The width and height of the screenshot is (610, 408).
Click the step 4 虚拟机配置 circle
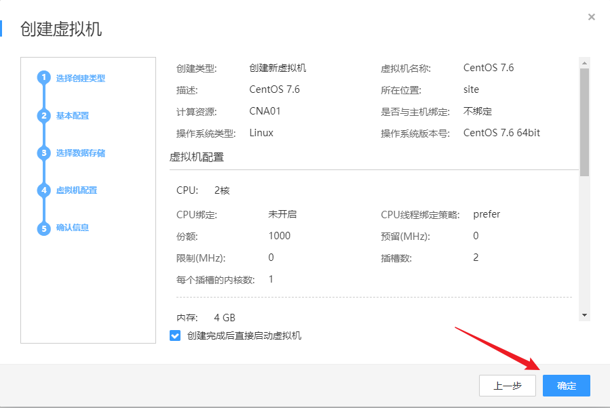pyautogui.click(x=43, y=190)
